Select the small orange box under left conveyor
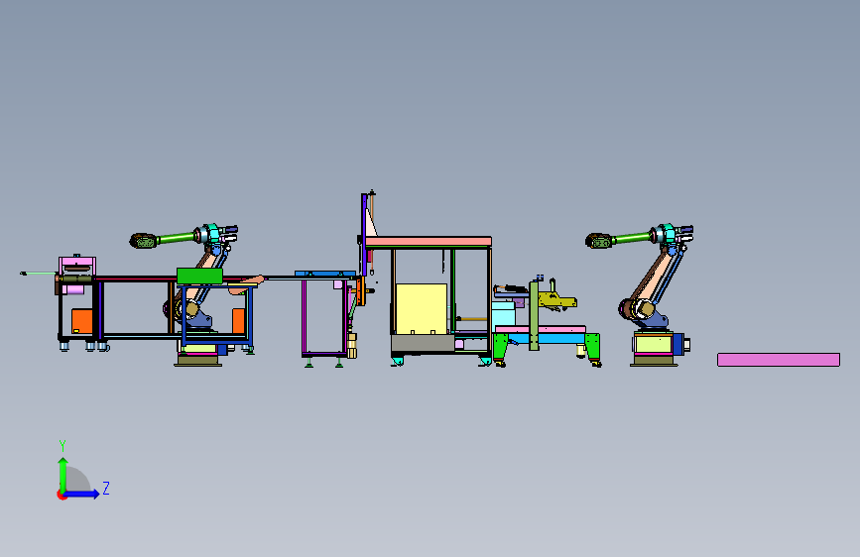This screenshot has height=557, width=860. (239, 321)
